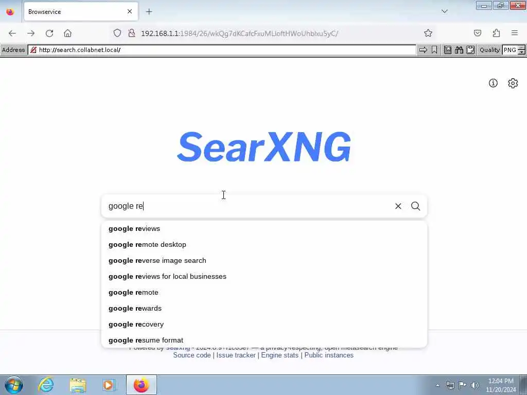Click Browservice go arrow button

423,50
